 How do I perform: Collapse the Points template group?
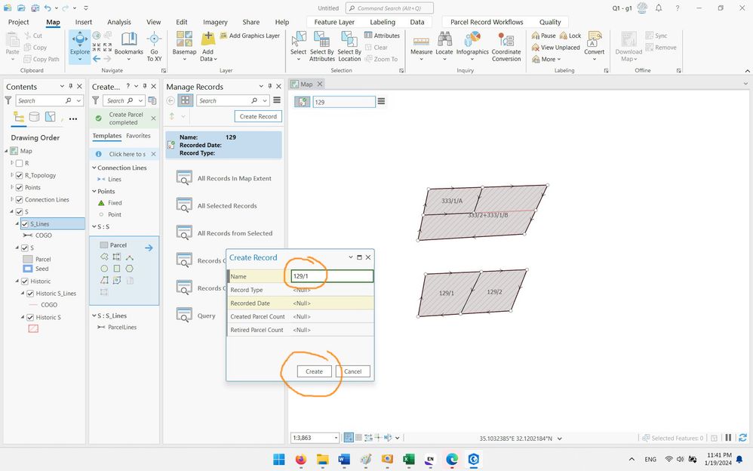94,191
